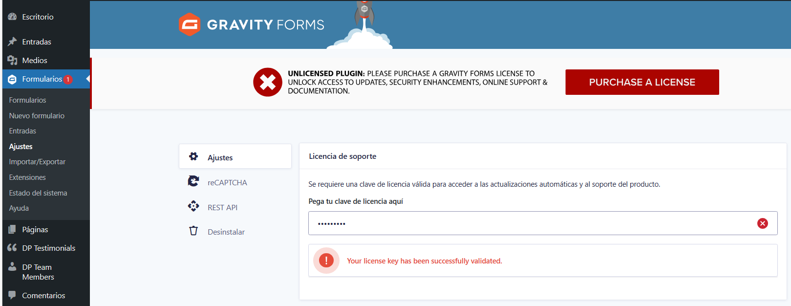Click the DP Testimonials quote icon
This screenshot has height=306, width=791.
[x=12, y=248]
